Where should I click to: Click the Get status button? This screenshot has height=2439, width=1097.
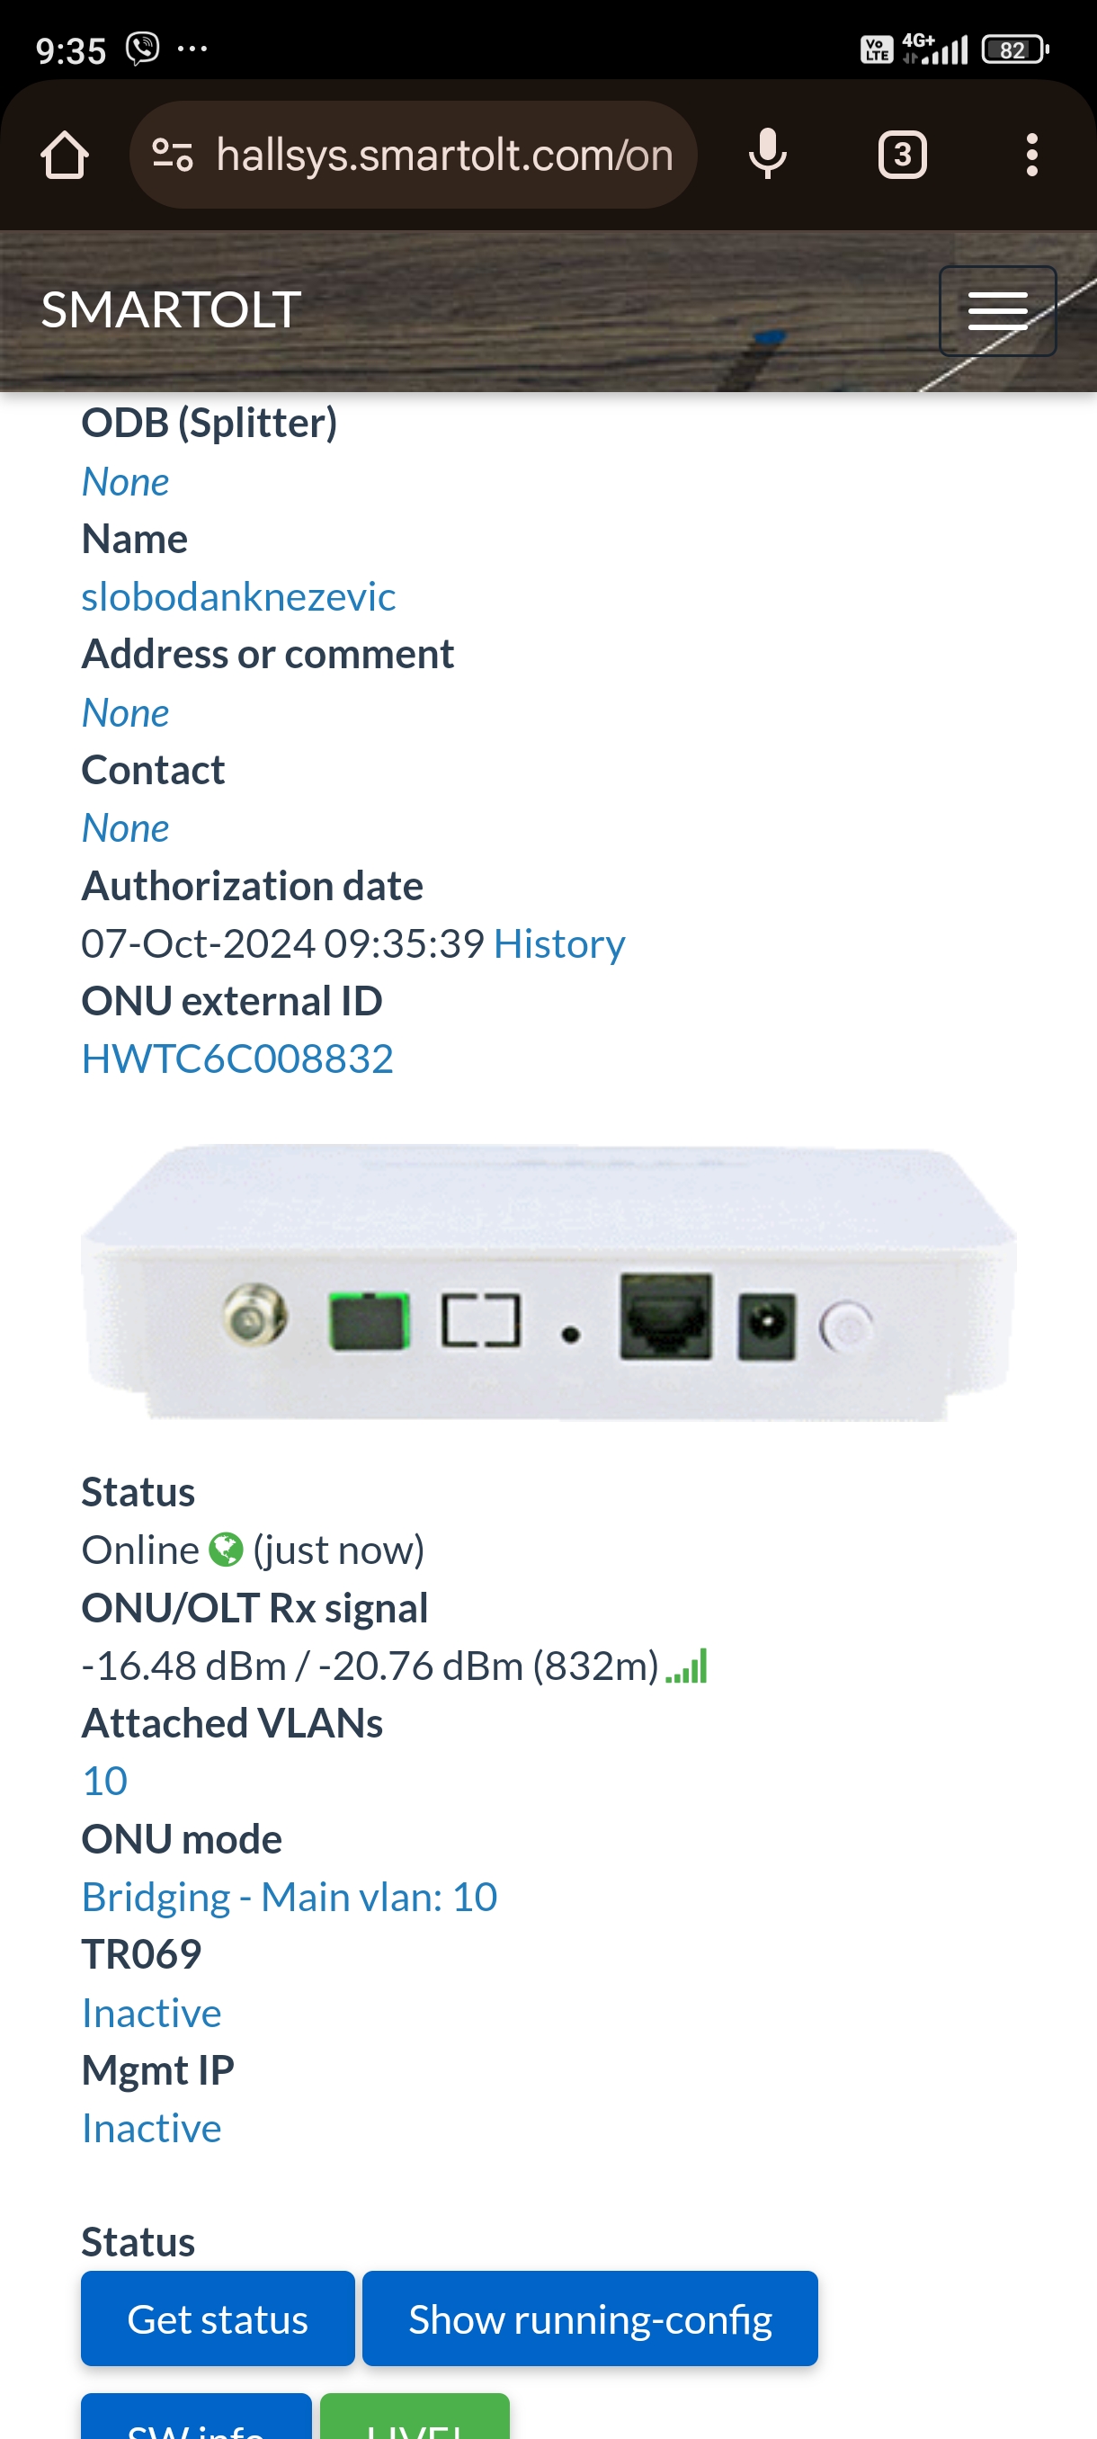pos(218,2318)
